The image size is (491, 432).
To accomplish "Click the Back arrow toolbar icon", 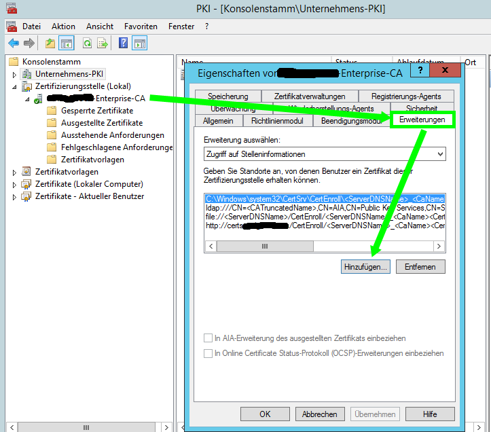I will click(14, 43).
